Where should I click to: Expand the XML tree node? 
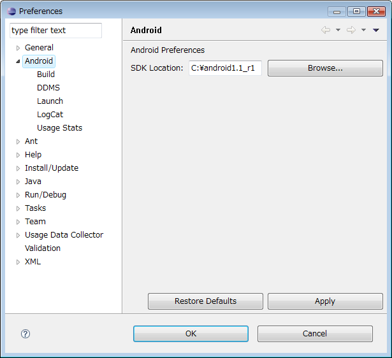(x=18, y=262)
